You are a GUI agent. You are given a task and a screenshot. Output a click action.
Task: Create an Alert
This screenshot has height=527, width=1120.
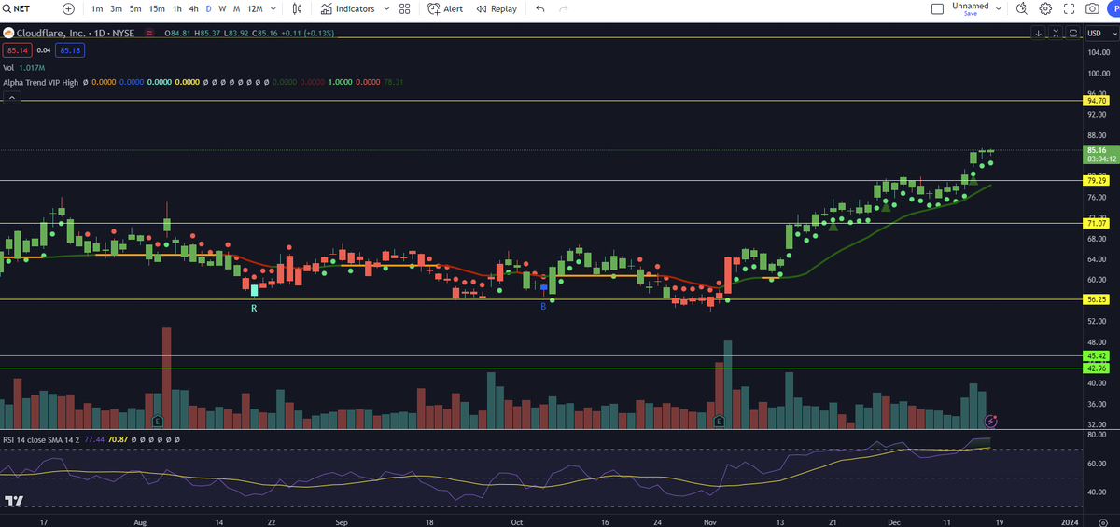click(445, 8)
